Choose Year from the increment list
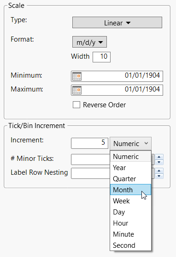Viewport: 176px width, 257px height. [130, 167]
